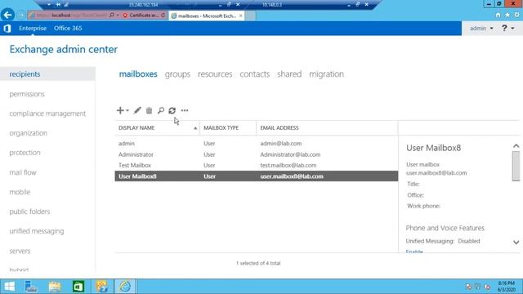Screen dimensions: 523x294
Task: Select the Certificate error browser tab
Action: 144,16
